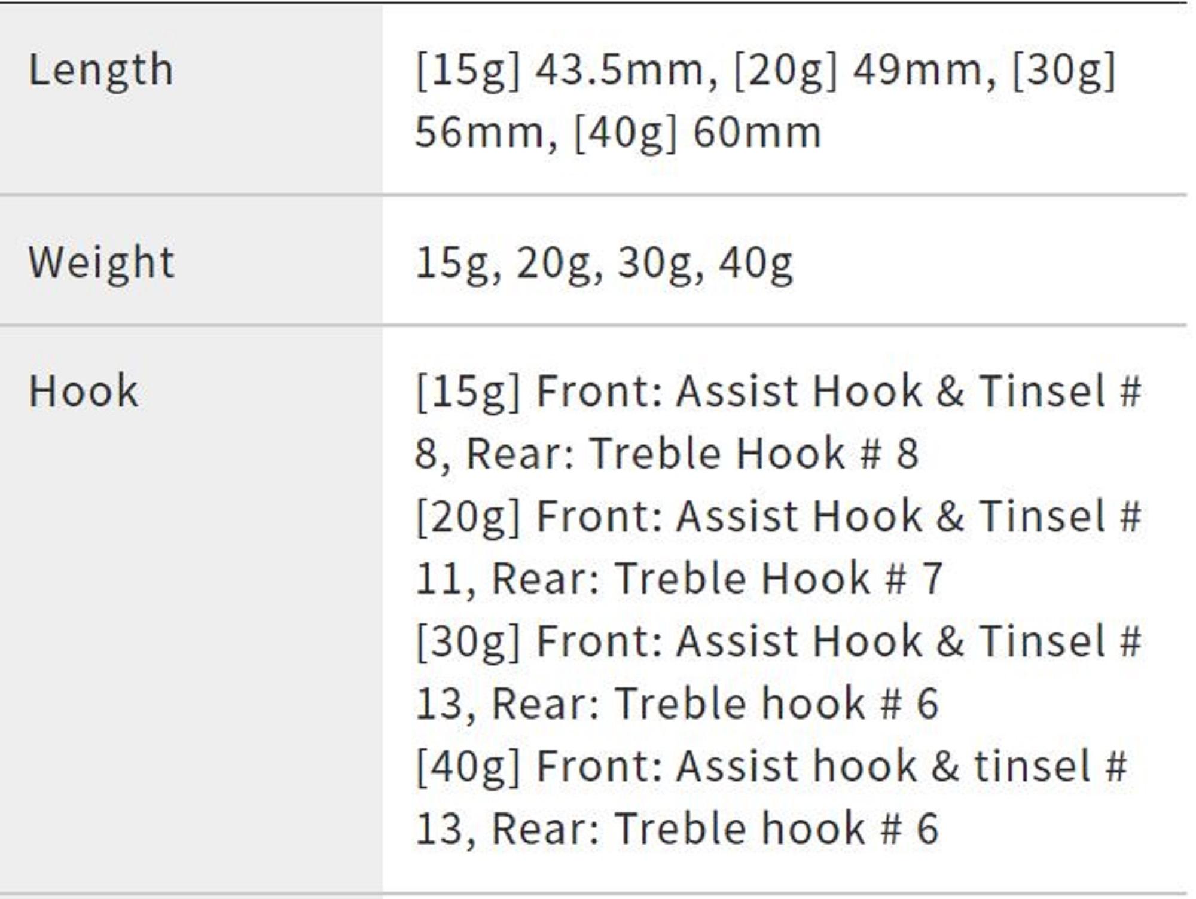Click the 60mm length value
Image resolution: width=1196 pixels, height=899 pixels.
coord(757,133)
